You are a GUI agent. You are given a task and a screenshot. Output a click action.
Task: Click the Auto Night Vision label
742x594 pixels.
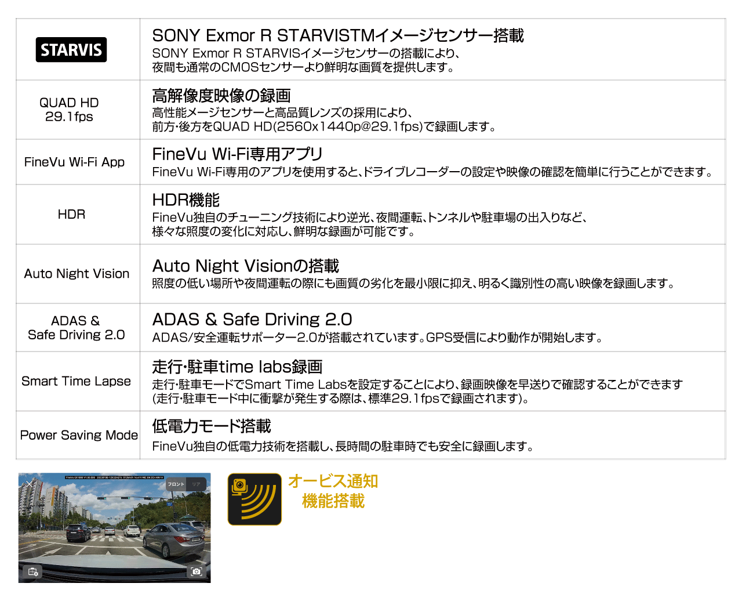coord(77,274)
